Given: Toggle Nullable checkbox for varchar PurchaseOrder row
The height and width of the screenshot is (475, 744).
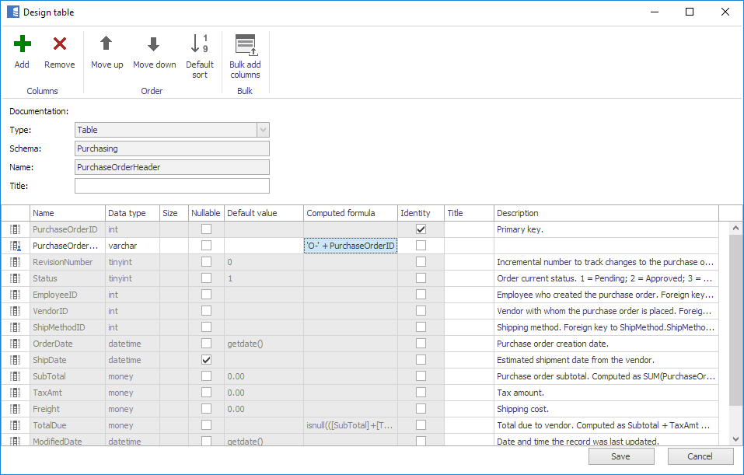Looking at the screenshot, I should (x=206, y=246).
